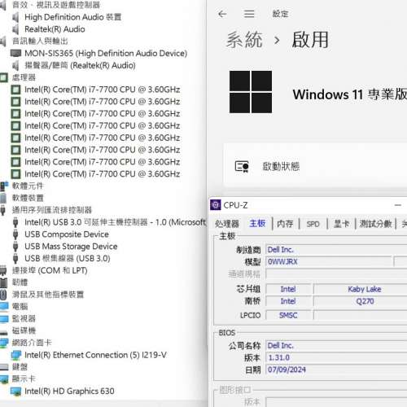Click the 鍵盤 keyboard category icon
Viewport: 407px width, 407px height.
(x=4, y=367)
